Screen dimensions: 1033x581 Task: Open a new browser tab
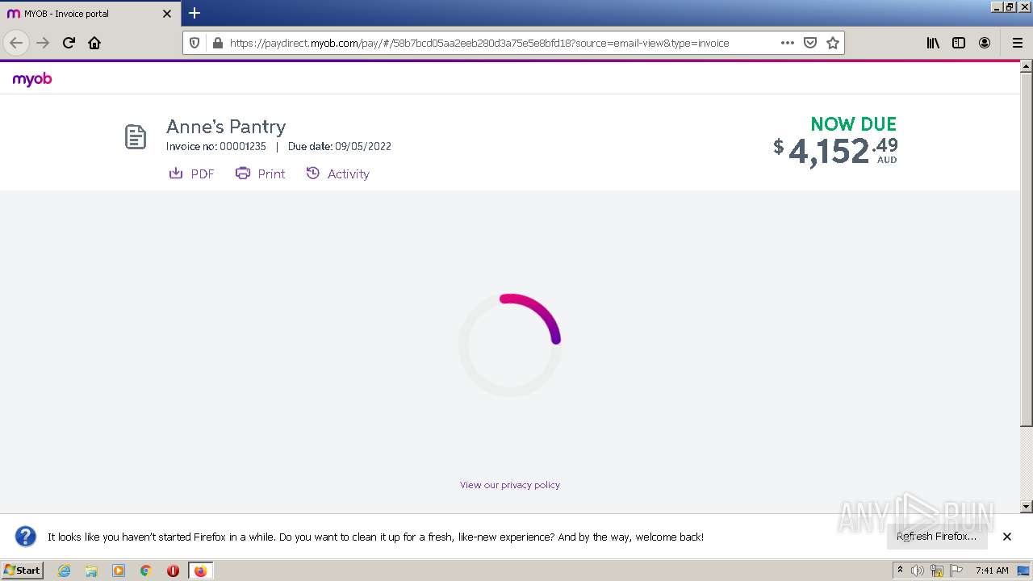[x=194, y=13]
